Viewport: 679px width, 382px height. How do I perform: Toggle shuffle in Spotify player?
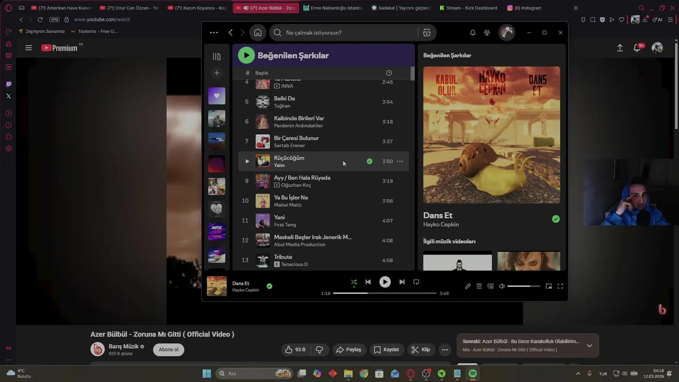coord(354,282)
